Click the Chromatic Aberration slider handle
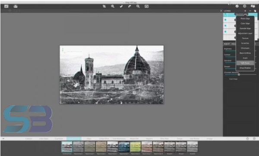The image size is (259, 156). tap(239, 74)
